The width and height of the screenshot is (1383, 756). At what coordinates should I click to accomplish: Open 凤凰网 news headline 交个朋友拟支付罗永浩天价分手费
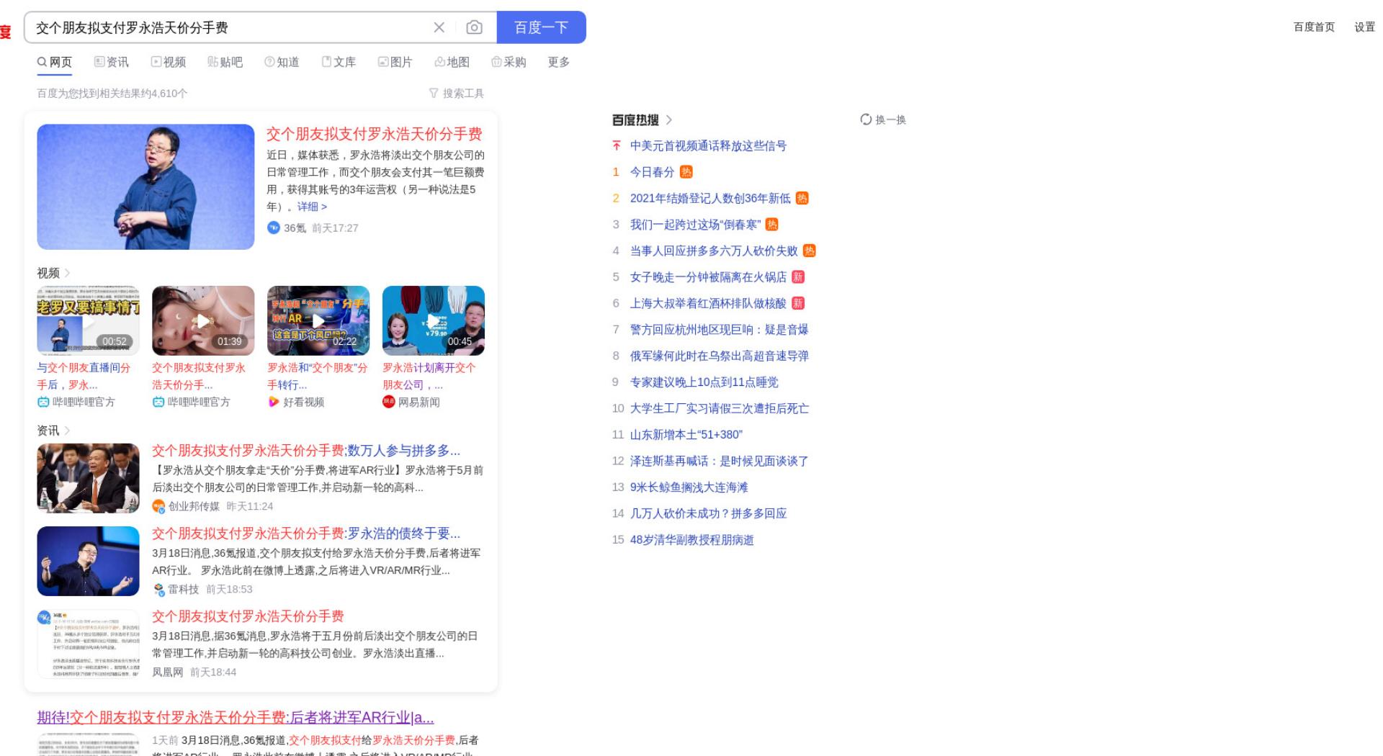coord(248,616)
